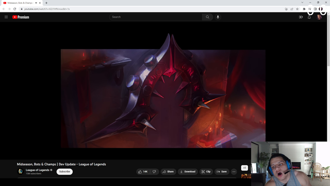The width and height of the screenshot is (330, 186).
Task: Share this page from the address bar
Action: coord(292,9)
